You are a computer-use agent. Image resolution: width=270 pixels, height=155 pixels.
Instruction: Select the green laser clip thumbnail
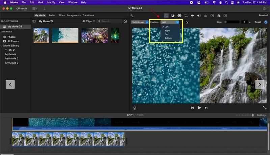[x=115, y=36]
